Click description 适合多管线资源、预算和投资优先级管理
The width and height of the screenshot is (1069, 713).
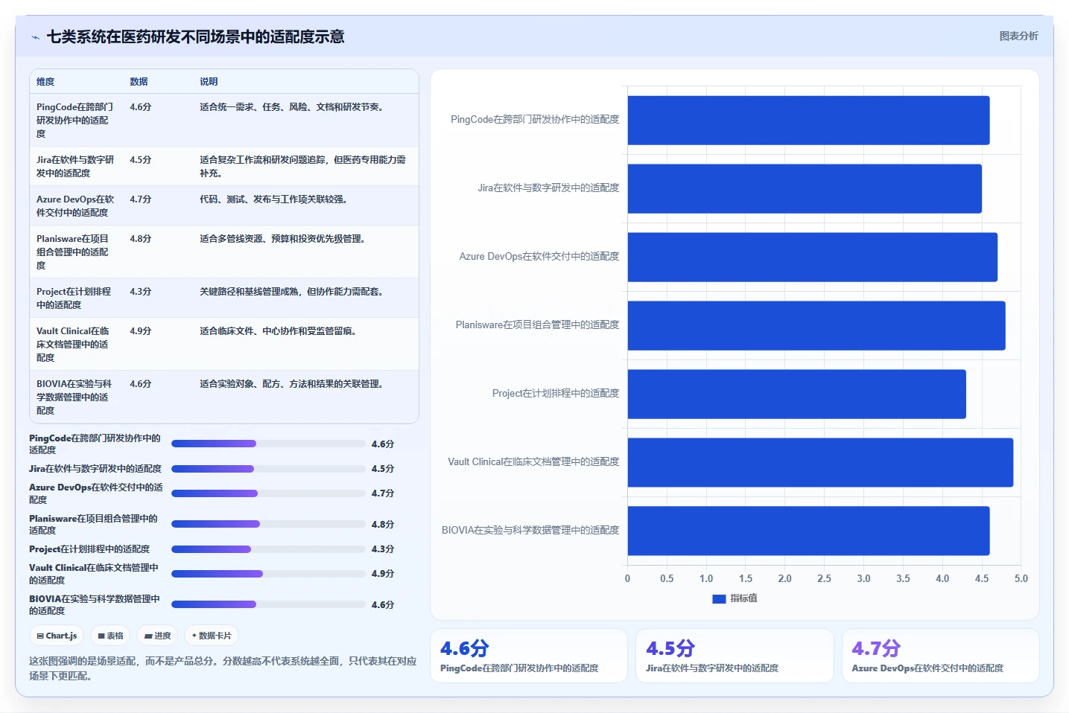coord(282,239)
